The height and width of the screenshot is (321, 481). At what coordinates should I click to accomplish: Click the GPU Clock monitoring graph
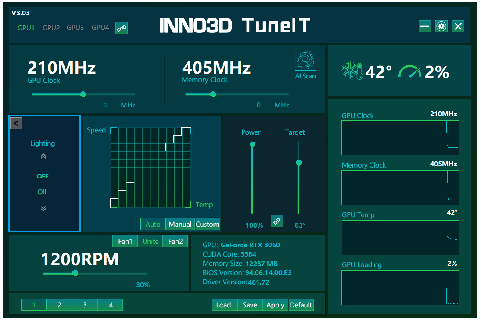pyautogui.click(x=400, y=138)
